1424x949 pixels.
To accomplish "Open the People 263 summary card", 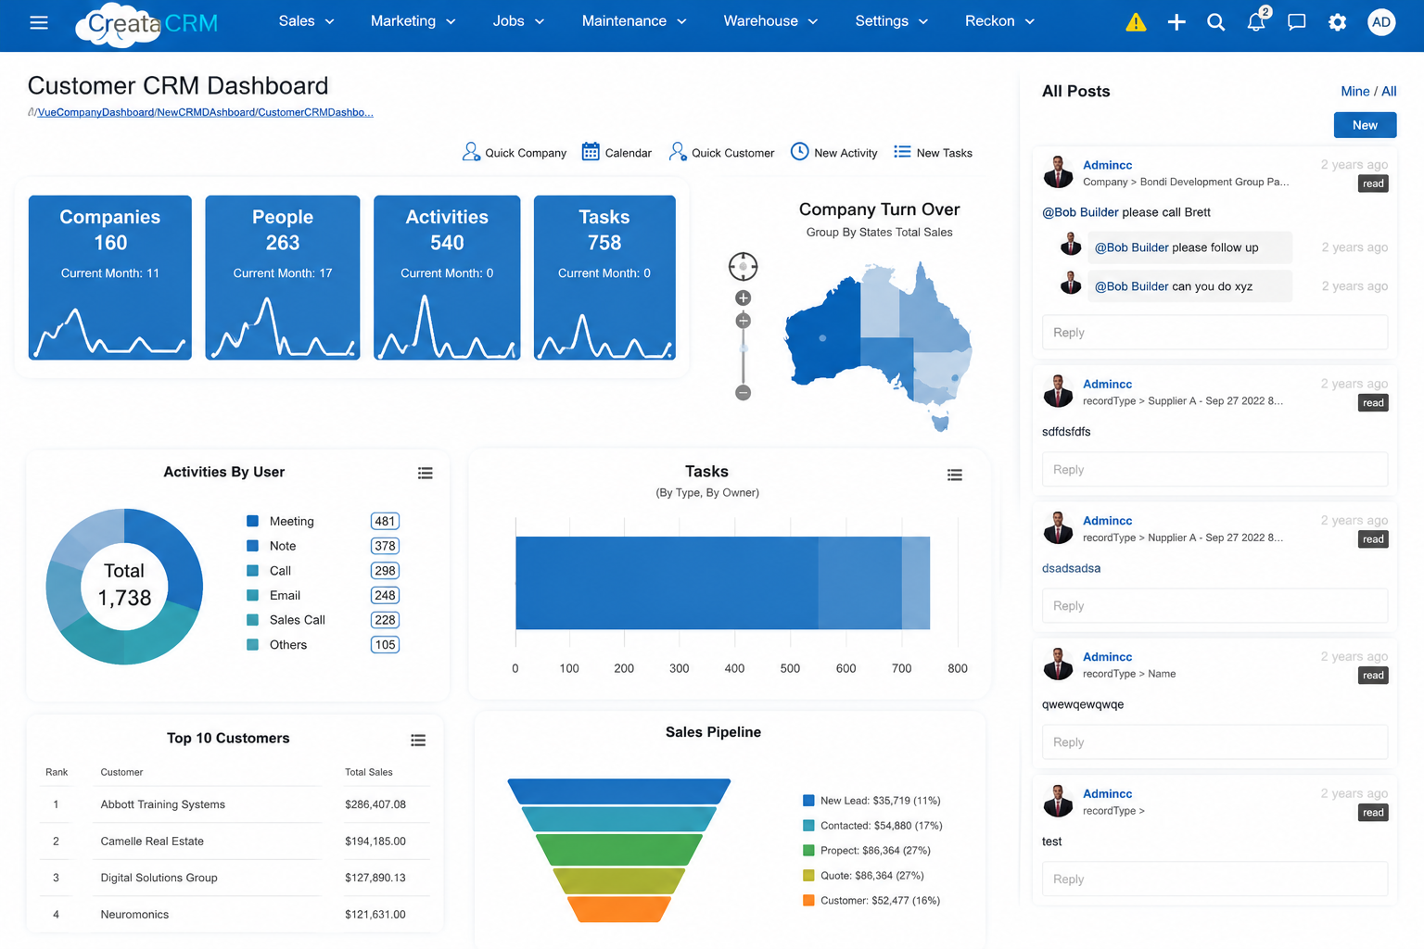I will click(x=283, y=277).
